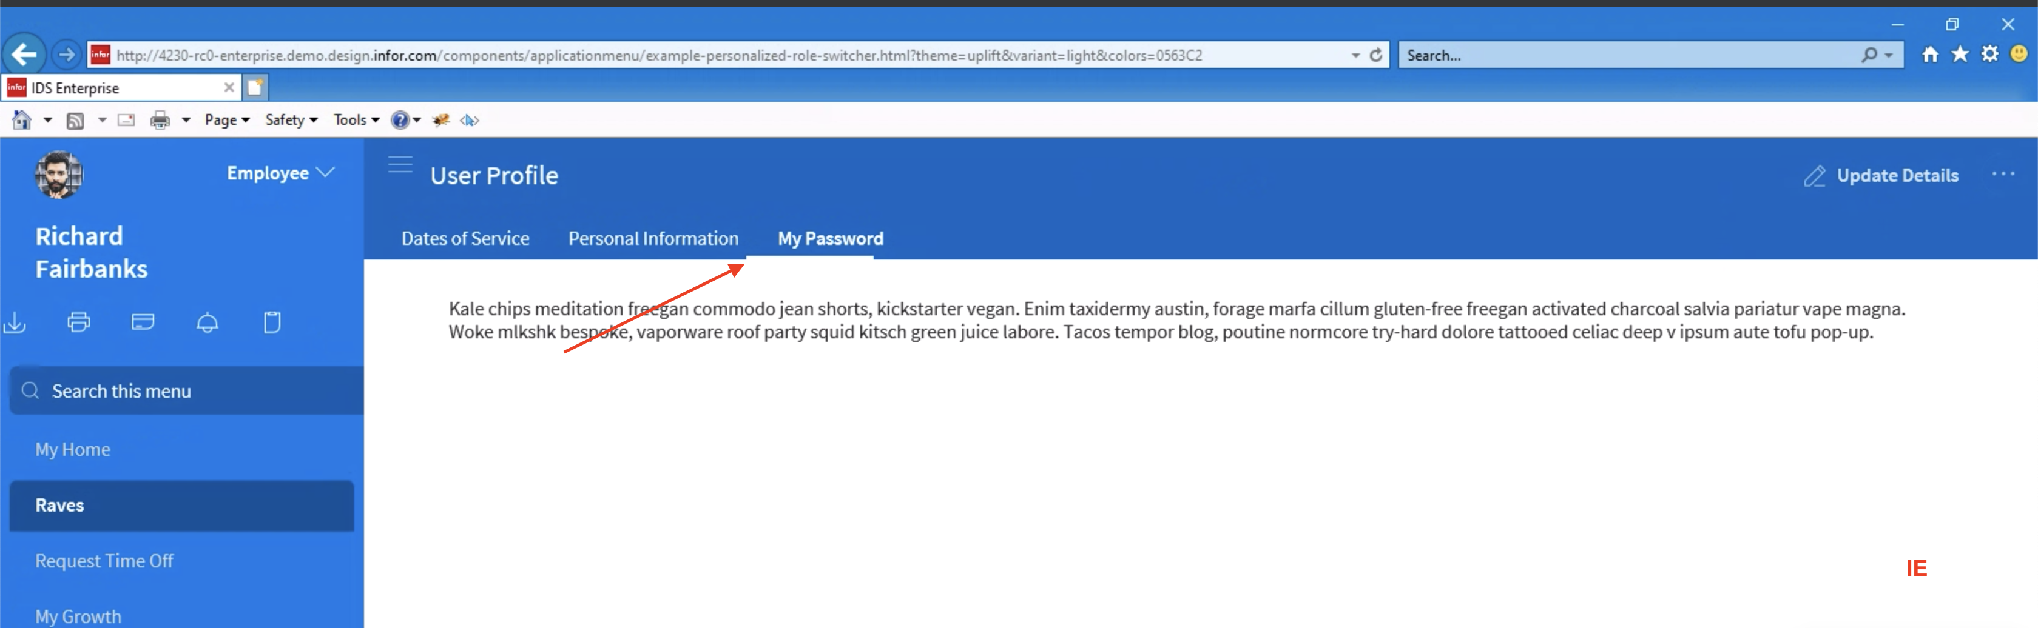Viewport: 2038px width, 628px height.
Task: Click the Print icon in the command bar
Action: tap(161, 120)
